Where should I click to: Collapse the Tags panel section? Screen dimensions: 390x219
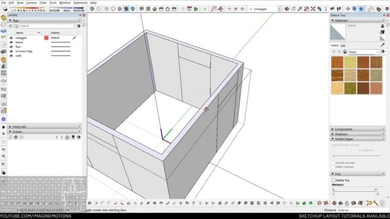[10, 20]
